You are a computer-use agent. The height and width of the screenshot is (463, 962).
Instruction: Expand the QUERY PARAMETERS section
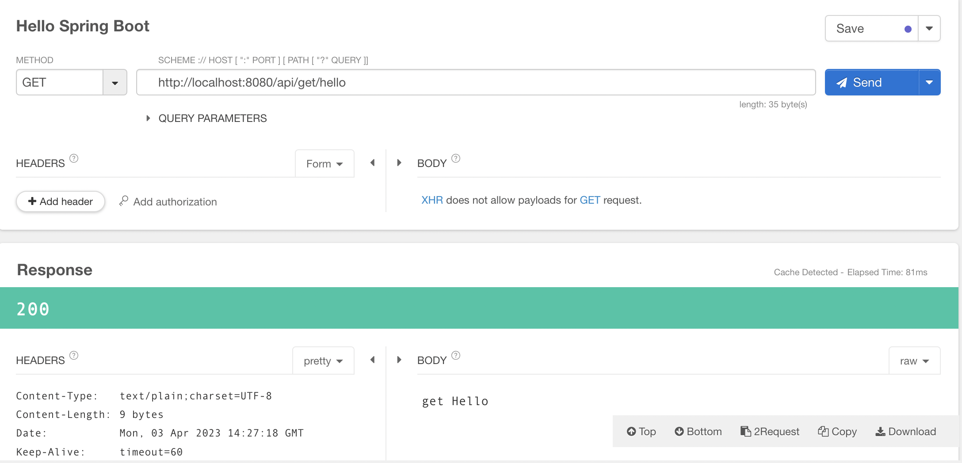tap(207, 118)
